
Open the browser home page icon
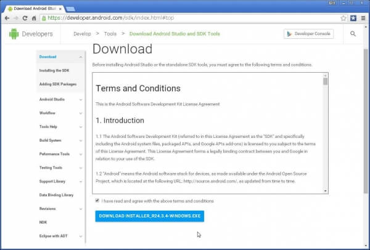(34, 18)
